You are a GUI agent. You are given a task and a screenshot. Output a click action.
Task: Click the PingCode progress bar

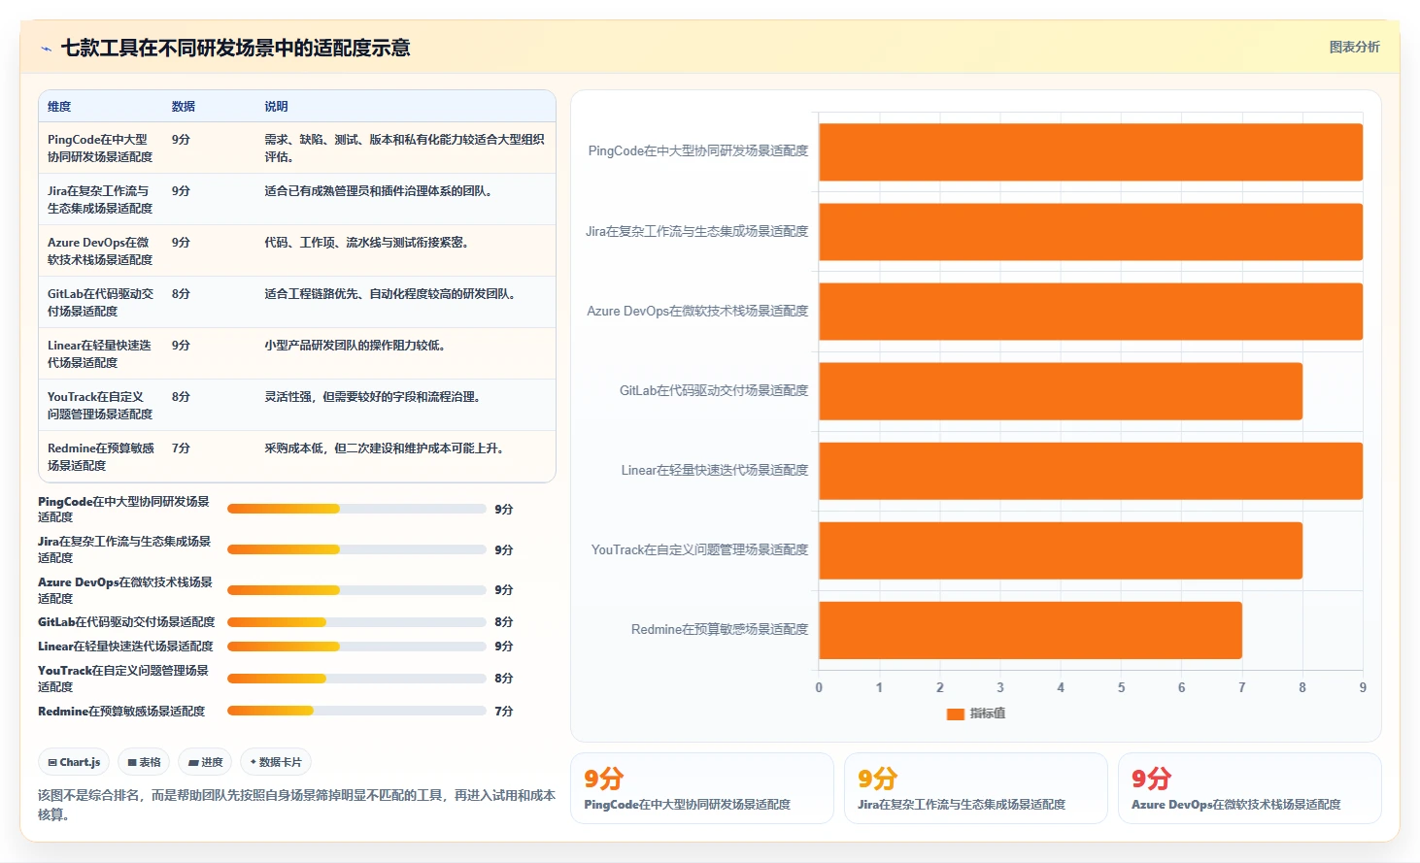(356, 509)
